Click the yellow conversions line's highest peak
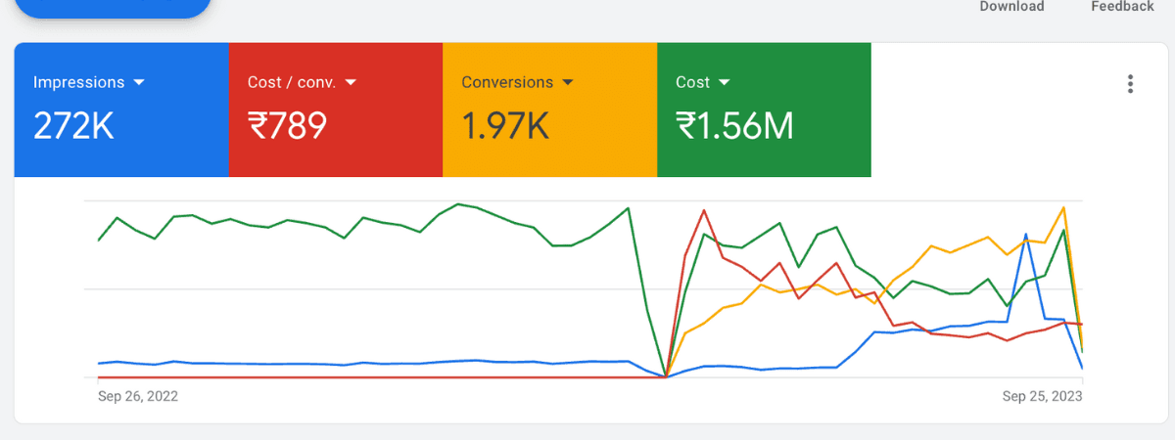 point(1063,207)
